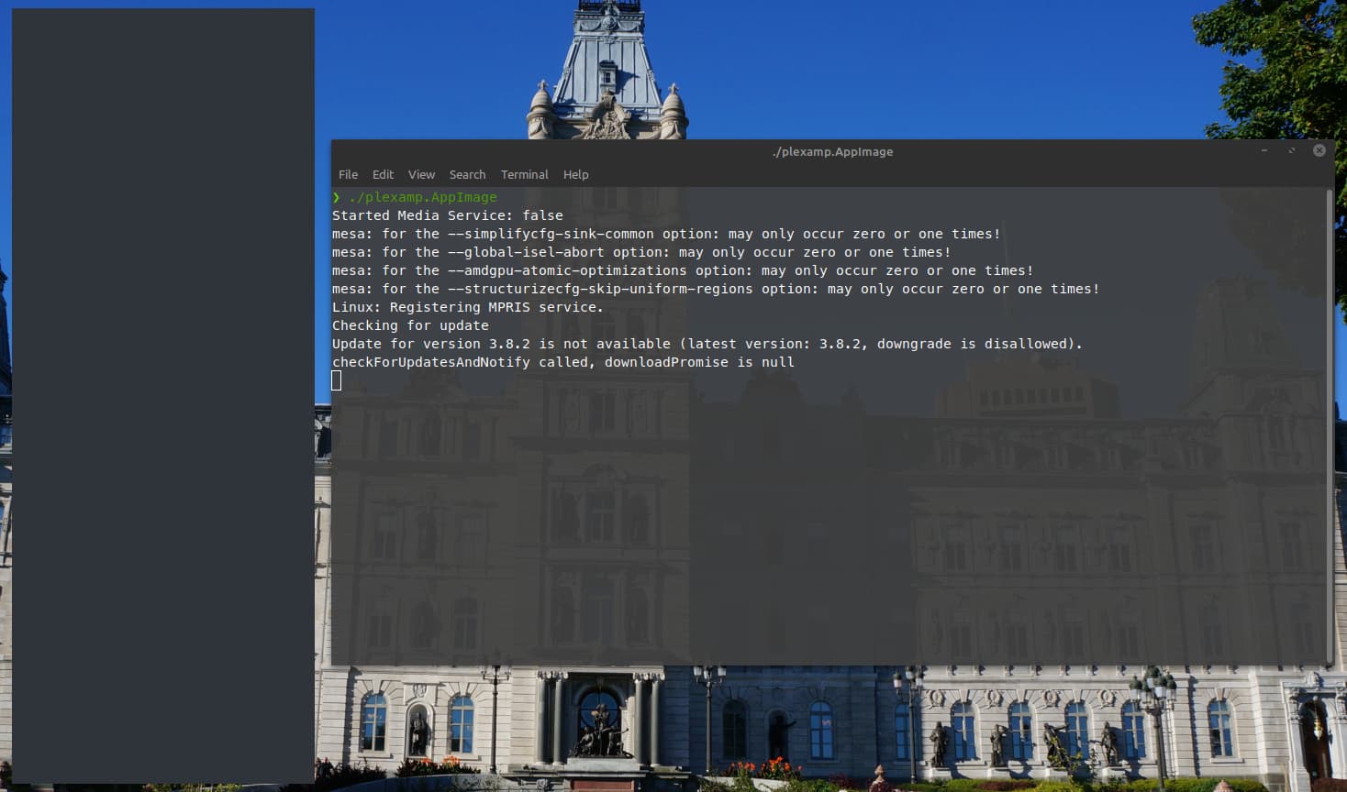The height and width of the screenshot is (792, 1347).
Task: Click the mesa --simplifycfg-sink-common warning line
Action: tap(666, 234)
